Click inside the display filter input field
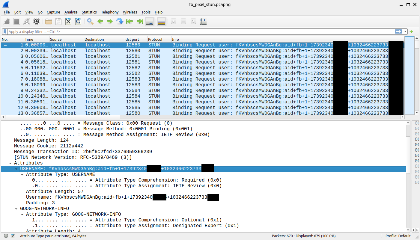The width and height of the screenshot is (420, 240). (x=180, y=31)
